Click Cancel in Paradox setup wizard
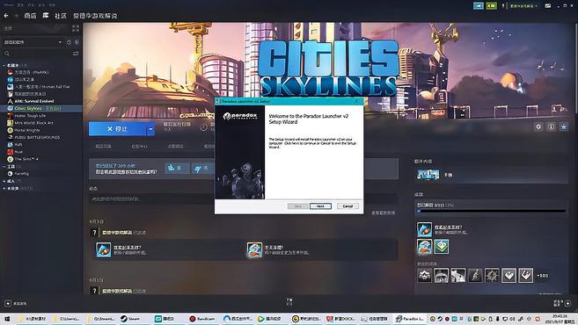 348,206
